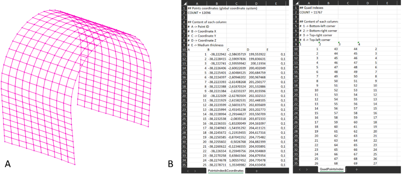
Task: Click the '## Content of each column:' cell in points sheet
Action: (207, 22)
